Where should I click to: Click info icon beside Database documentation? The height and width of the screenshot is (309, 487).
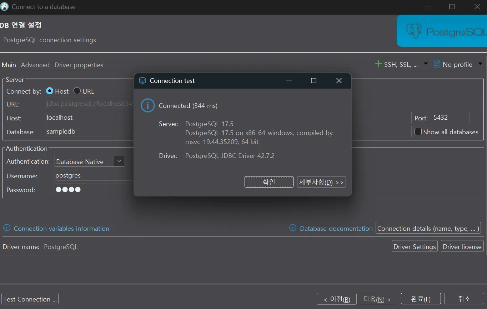293,228
